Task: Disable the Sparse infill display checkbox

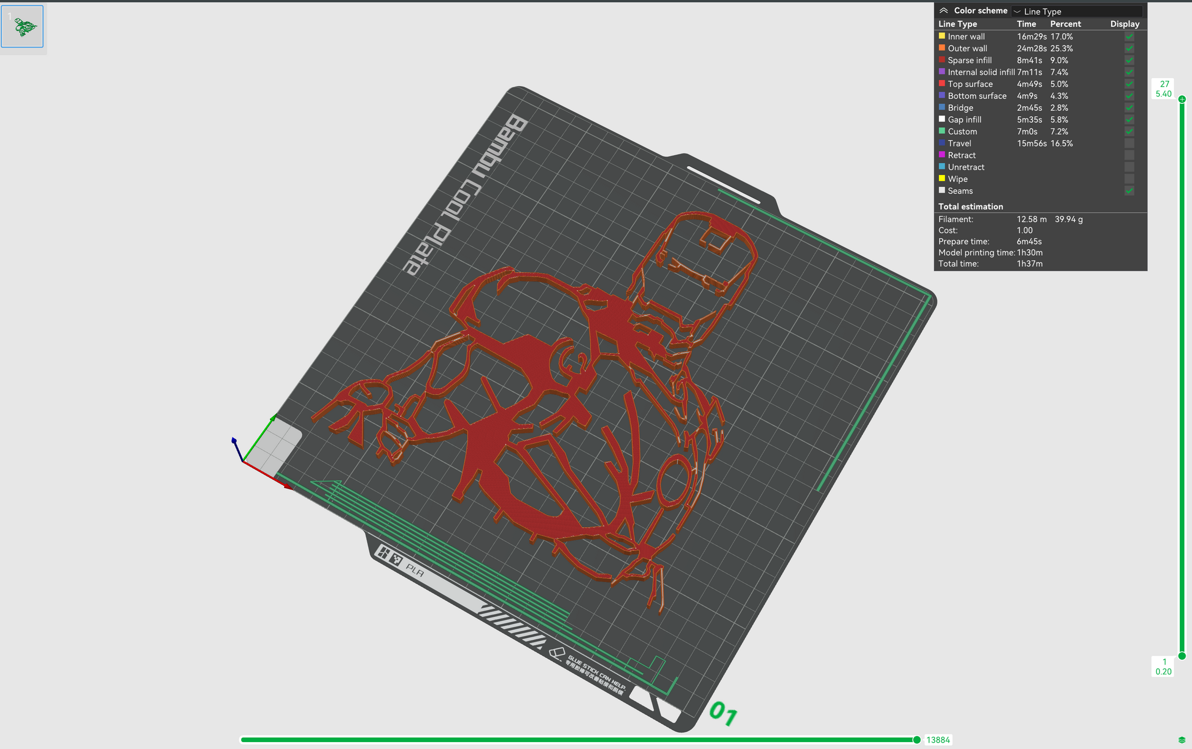Action: tap(1129, 60)
